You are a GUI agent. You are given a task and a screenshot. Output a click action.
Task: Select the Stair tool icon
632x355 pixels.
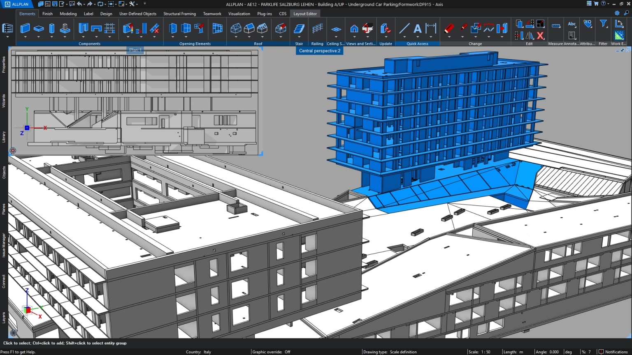pyautogui.click(x=299, y=28)
